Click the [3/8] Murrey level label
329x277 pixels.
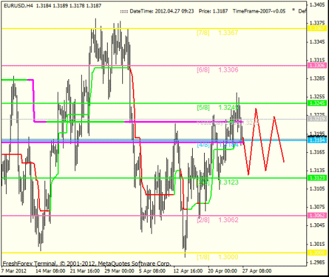(x=203, y=183)
